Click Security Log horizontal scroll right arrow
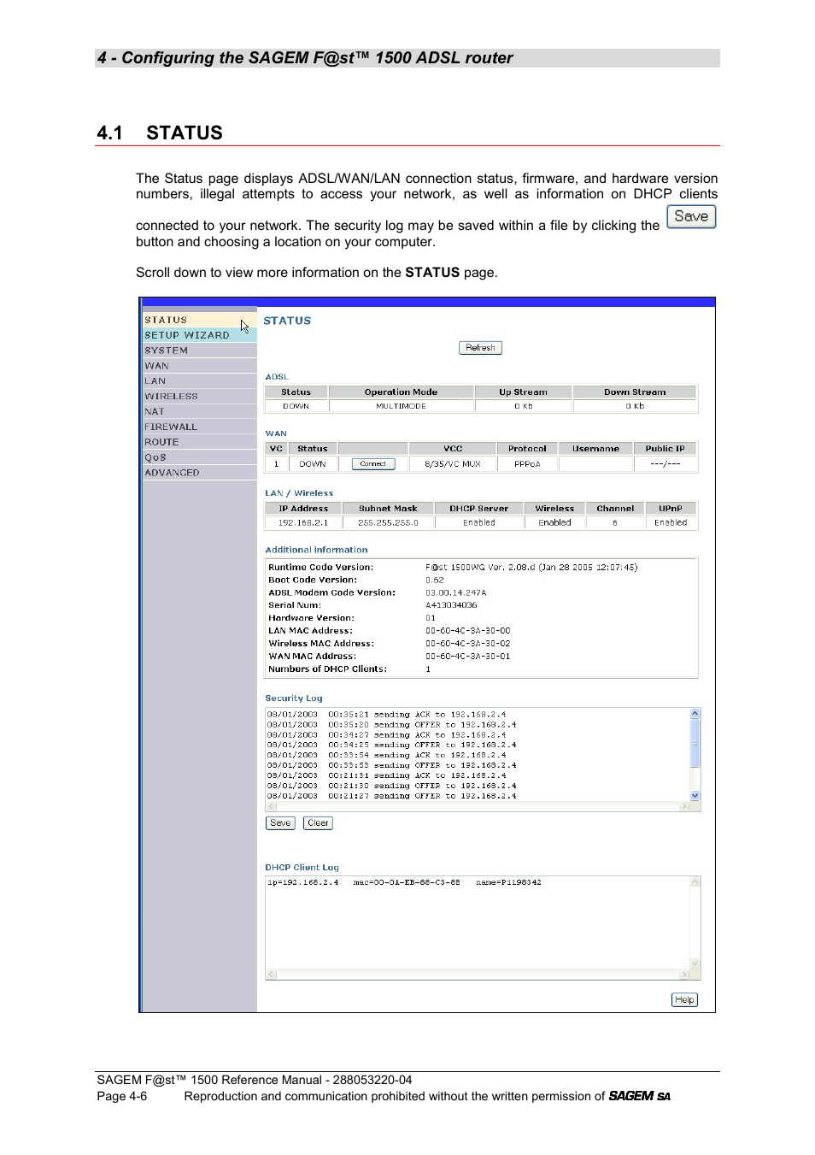This screenshot has width=815, height=1155. (683, 806)
